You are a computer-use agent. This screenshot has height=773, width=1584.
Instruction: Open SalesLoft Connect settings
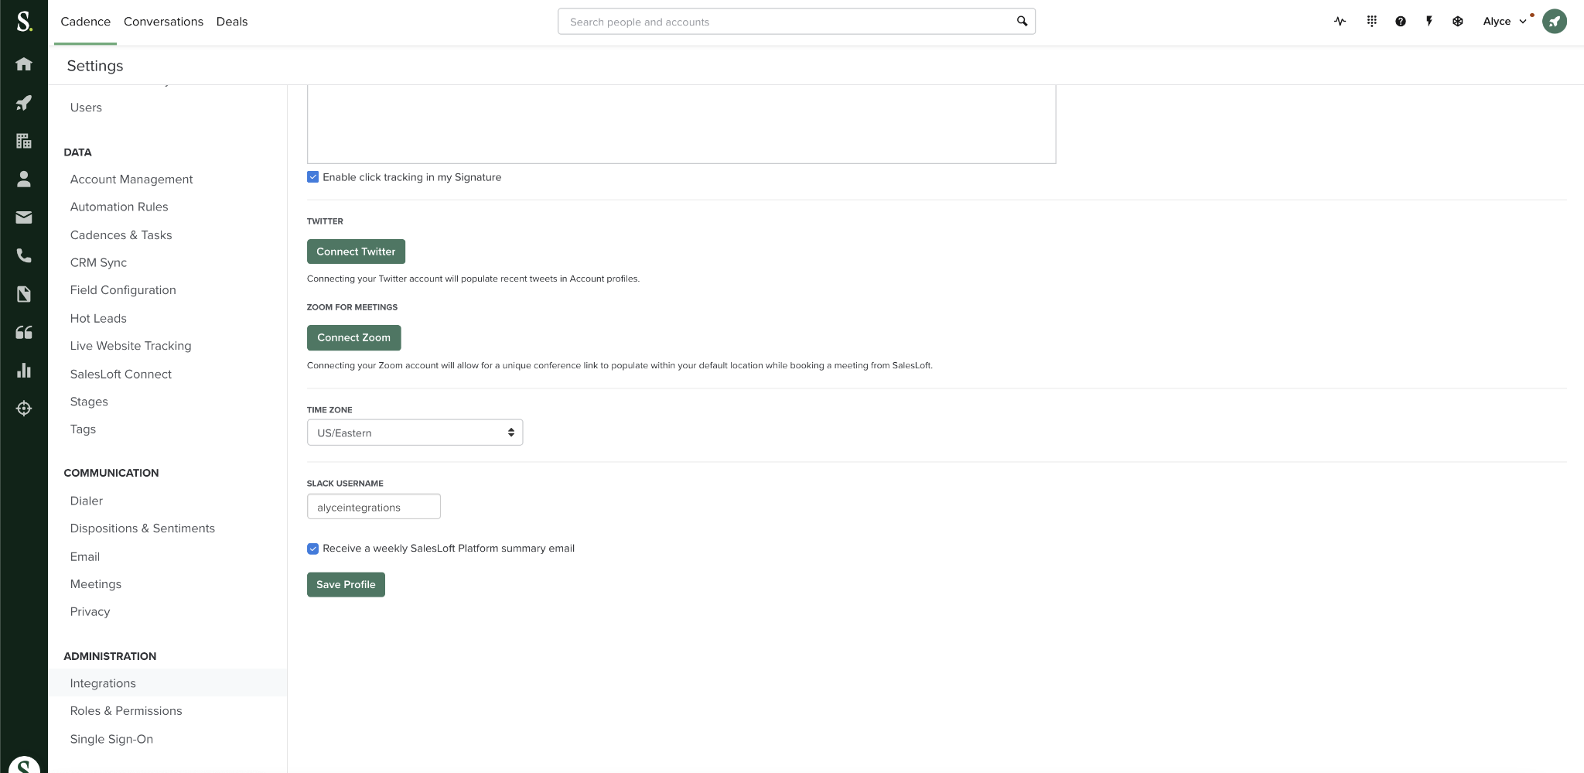coord(121,375)
